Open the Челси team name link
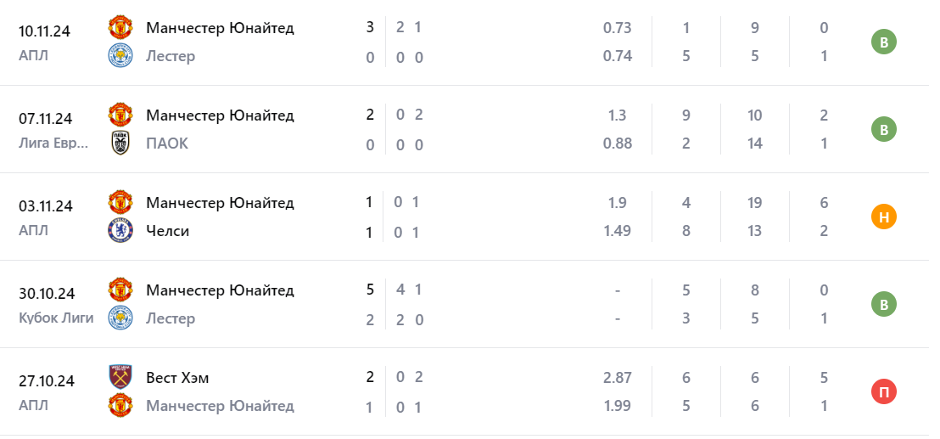The image size is (940, 439). [167, 231]
